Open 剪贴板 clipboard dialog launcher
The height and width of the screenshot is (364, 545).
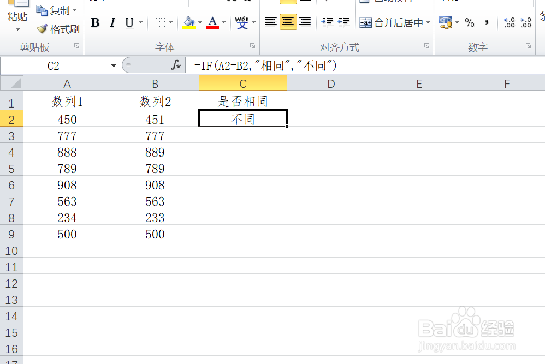[77, 46]
